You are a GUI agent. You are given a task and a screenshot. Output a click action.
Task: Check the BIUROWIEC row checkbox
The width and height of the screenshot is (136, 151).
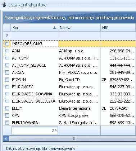point(7,87)
